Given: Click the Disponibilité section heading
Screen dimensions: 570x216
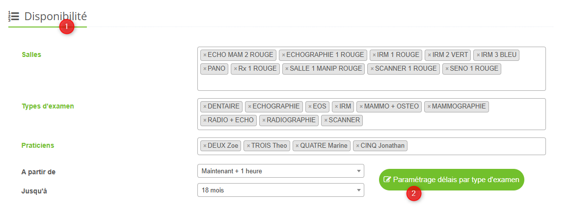Looking at the screenshot, I should [x=55, y=16].
